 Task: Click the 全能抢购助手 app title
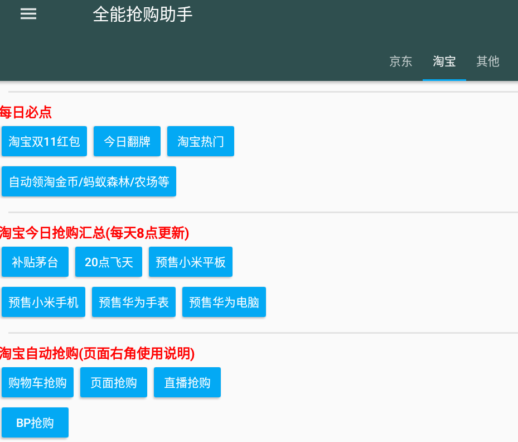pos(143,15)
